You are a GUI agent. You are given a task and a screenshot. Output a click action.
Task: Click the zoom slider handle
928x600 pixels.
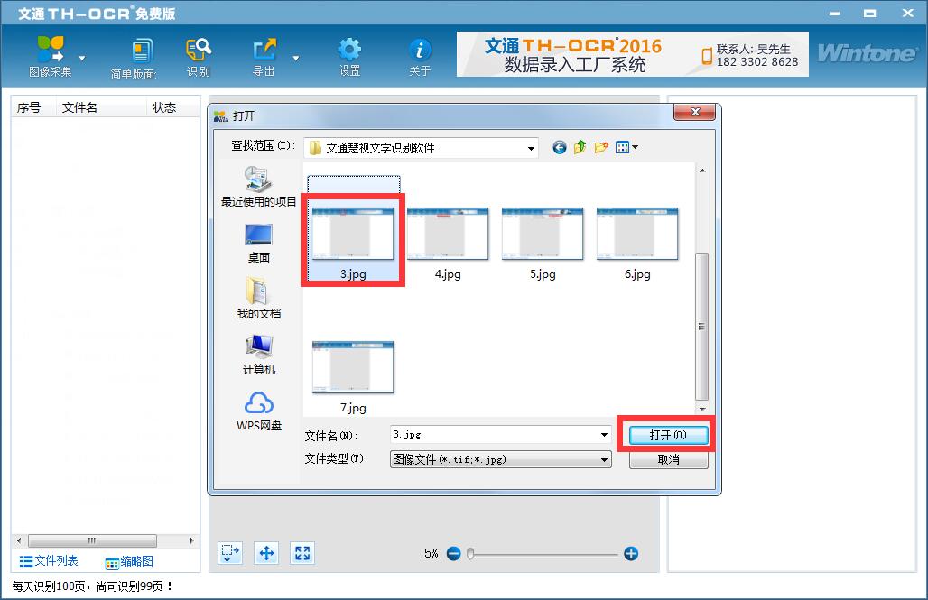pyautogui.click(x=470, y=553)
